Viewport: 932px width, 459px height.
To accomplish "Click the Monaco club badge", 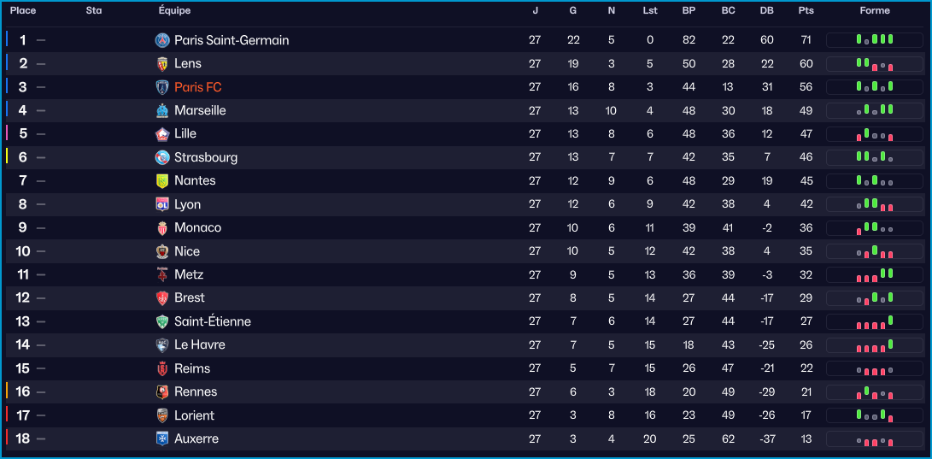I will 162,227.
